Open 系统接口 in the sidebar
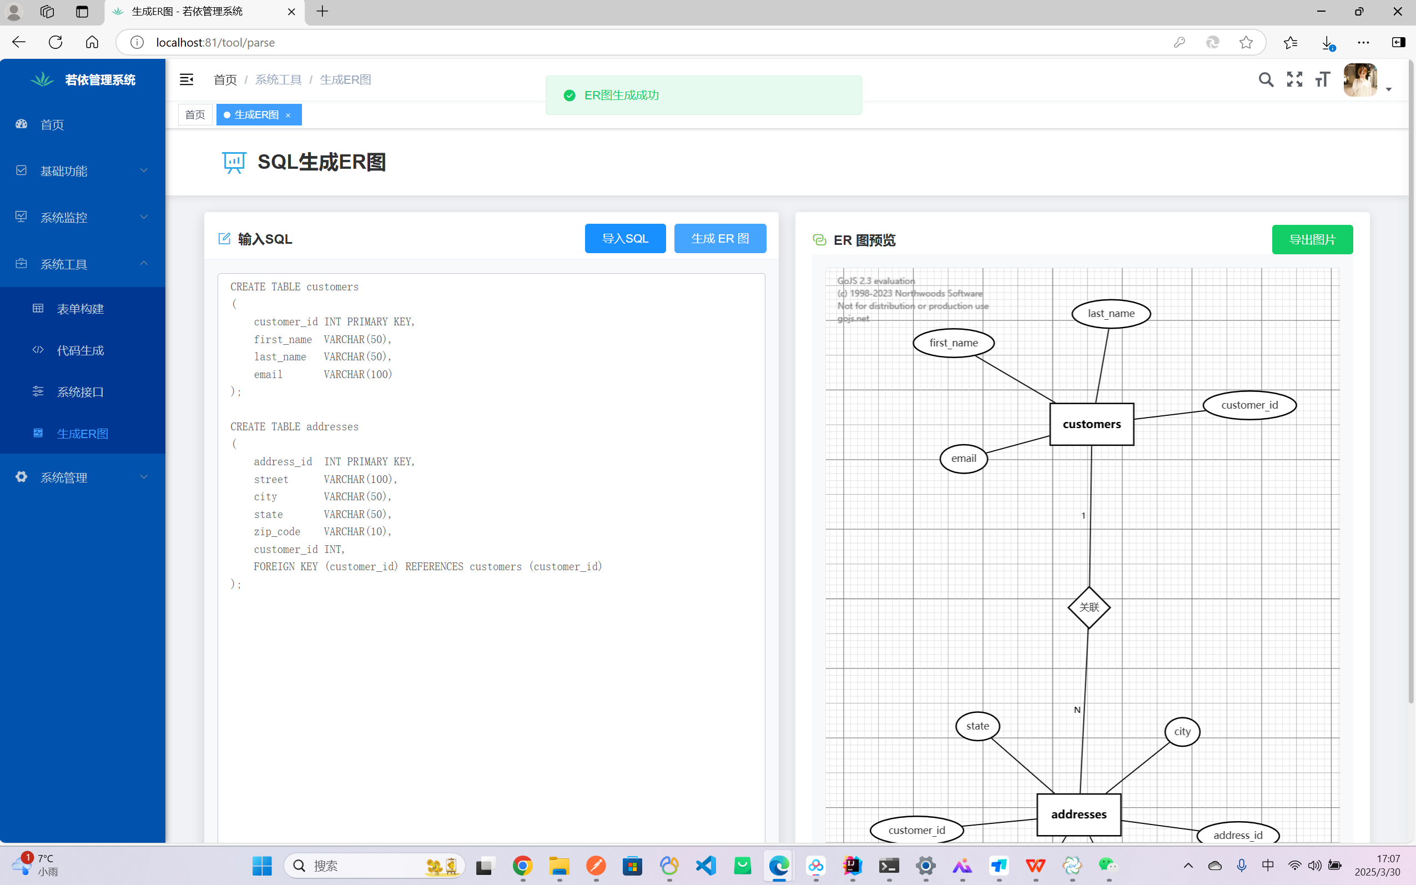 coord(80,392)
